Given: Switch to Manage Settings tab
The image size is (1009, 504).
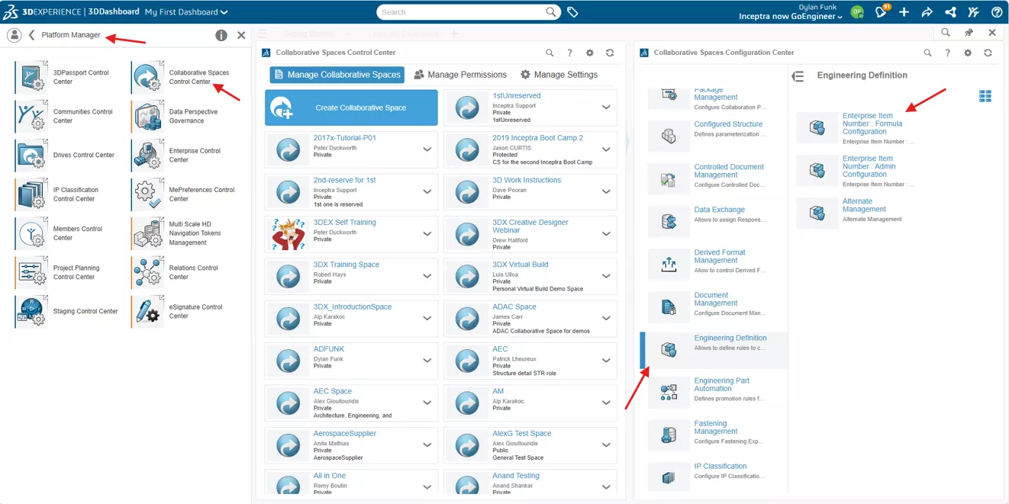Looking at the screenshot, I should 559,75.
